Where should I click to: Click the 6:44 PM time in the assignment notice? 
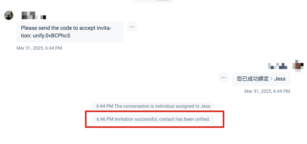tap(105, 106)
